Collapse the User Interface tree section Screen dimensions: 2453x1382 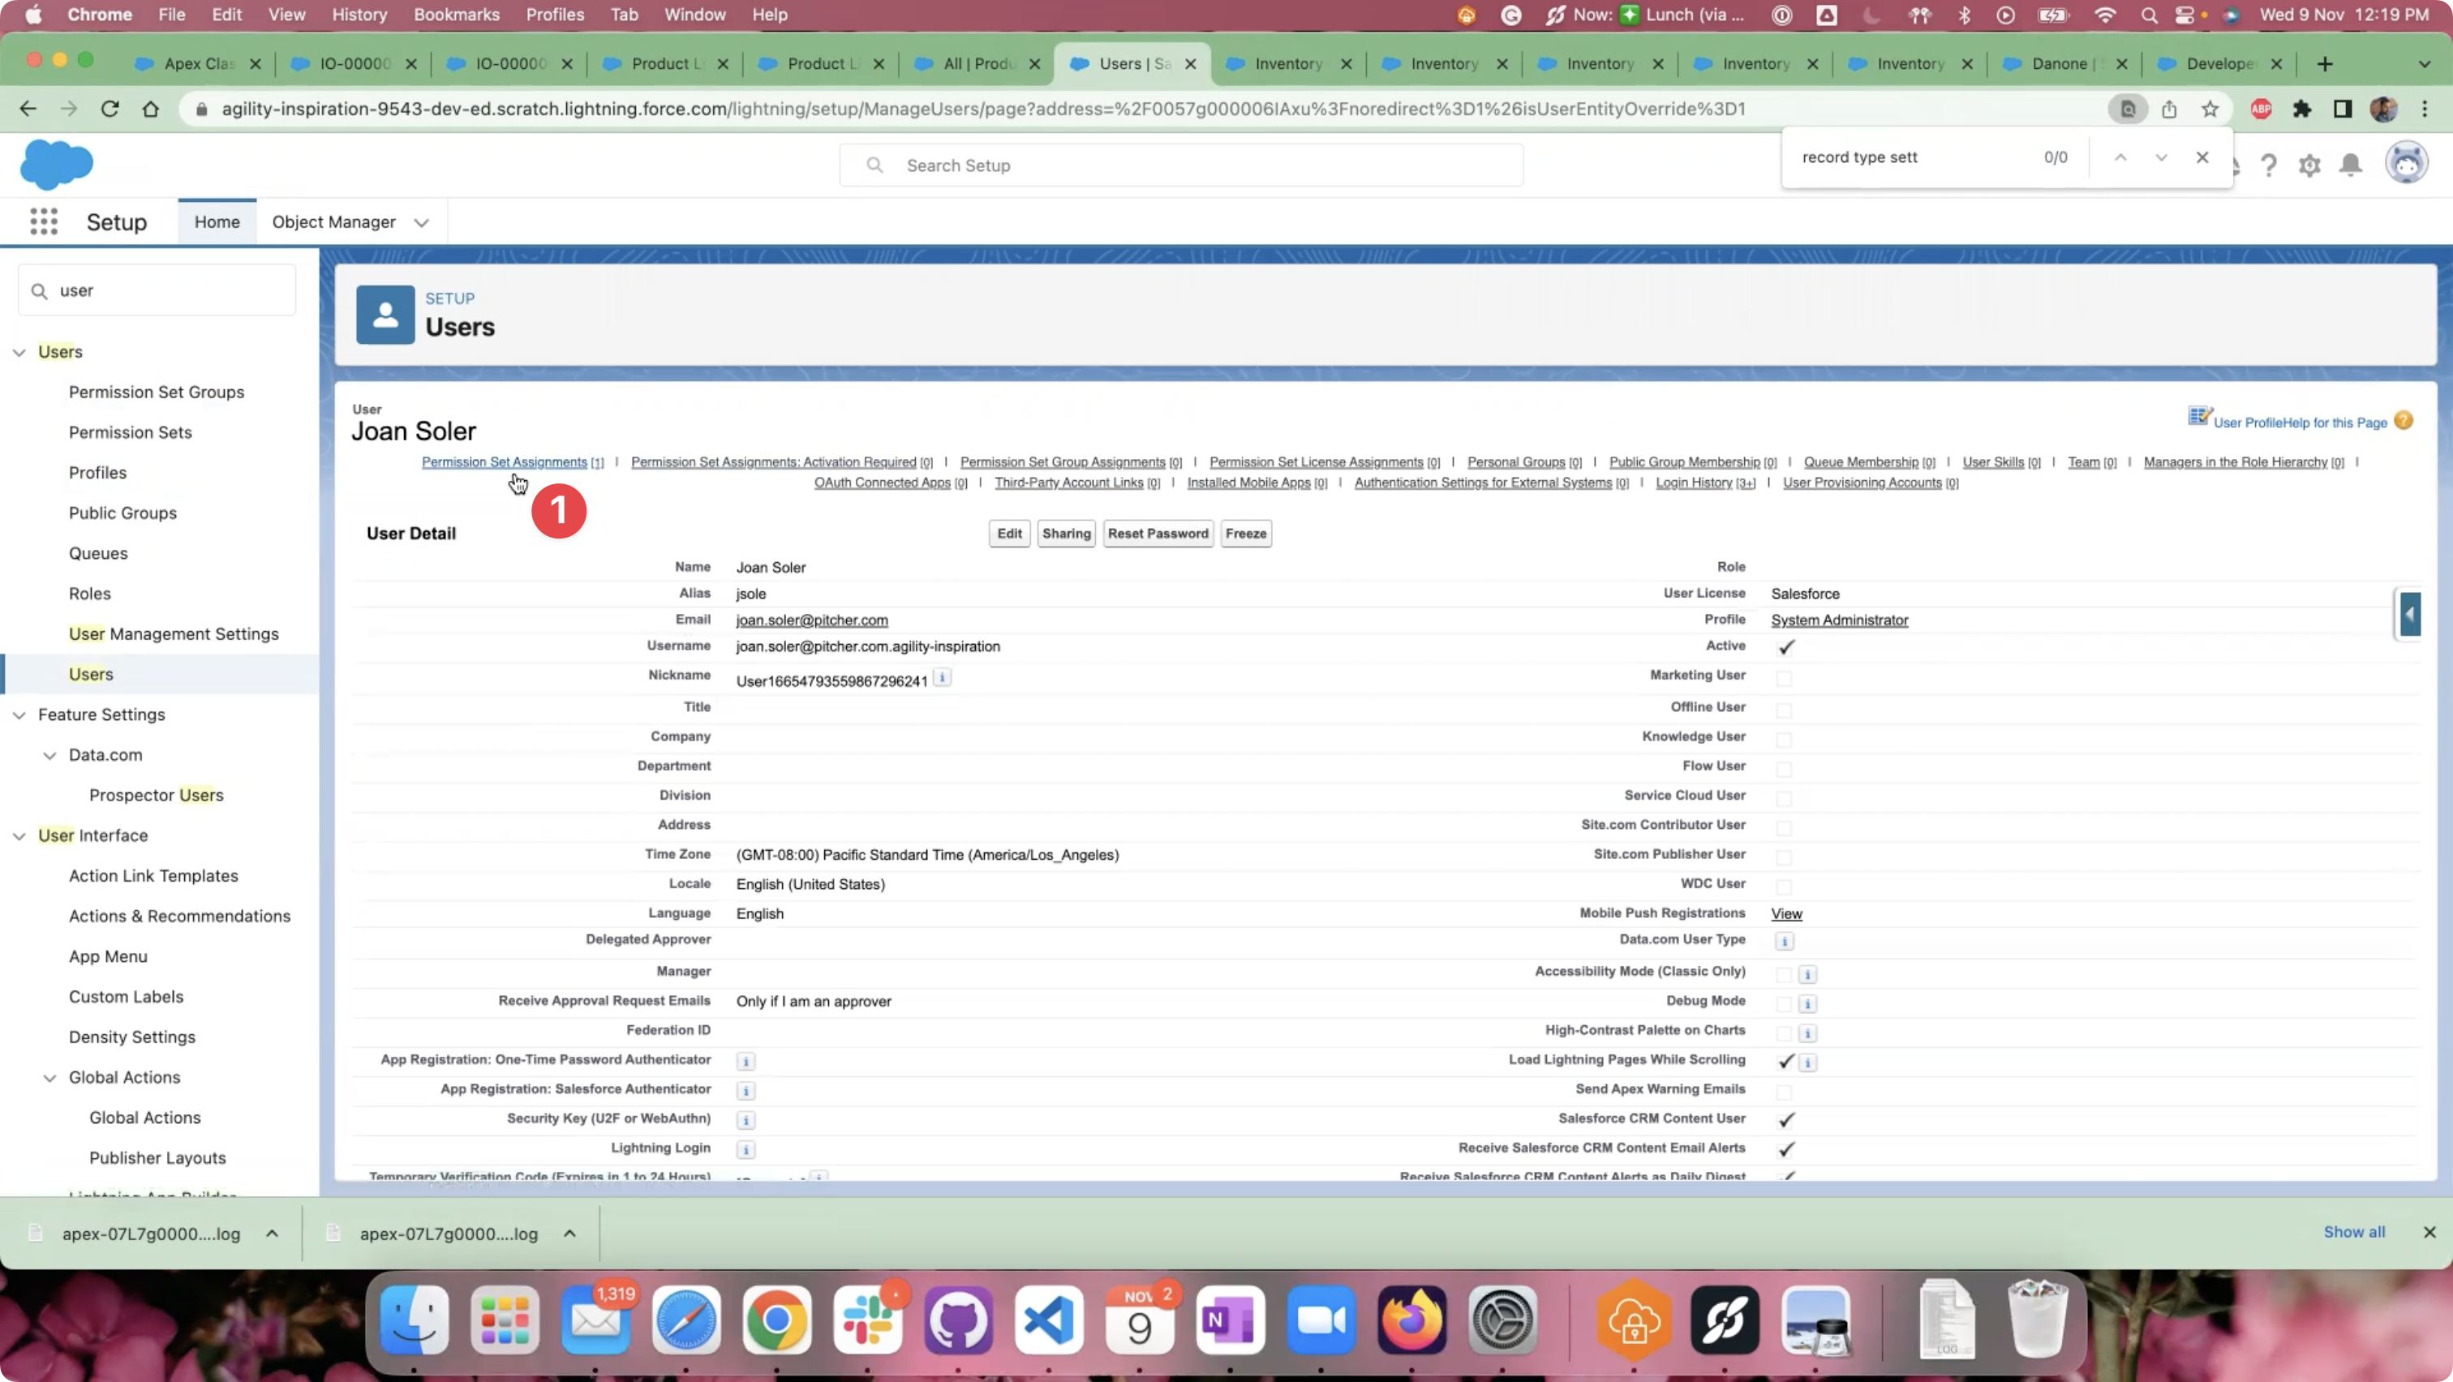[x=19, y=835]
